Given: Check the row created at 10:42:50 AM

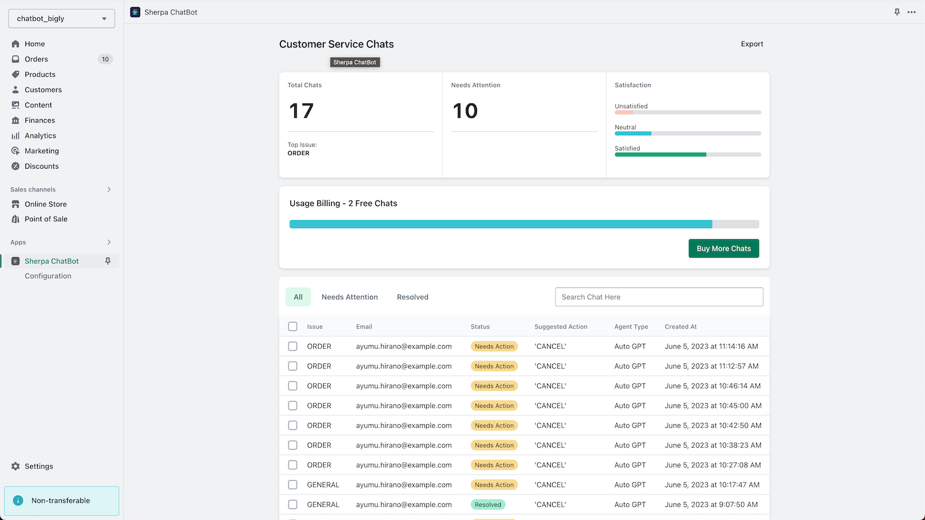Looking at the screenshot, I should 293,425.
